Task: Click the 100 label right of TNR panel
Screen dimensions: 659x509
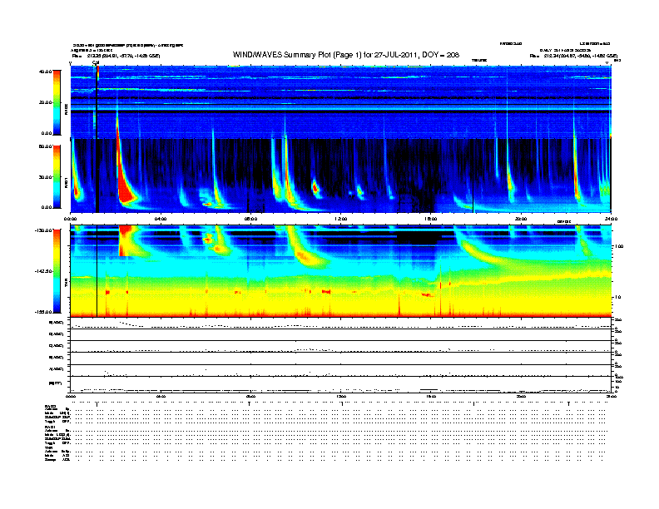Action: click(618, 246)
